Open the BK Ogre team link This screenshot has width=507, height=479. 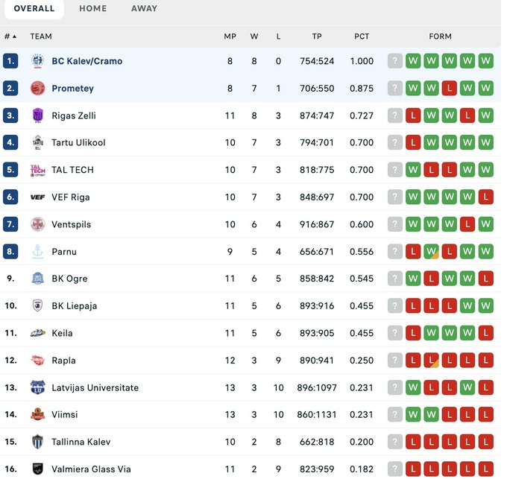point(69,279)
